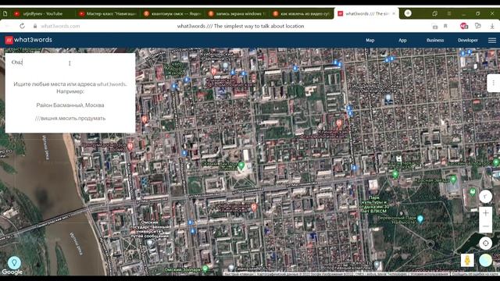500x281 pixels.
Task: Click the page title in the address bar
Action: (241, 26)
